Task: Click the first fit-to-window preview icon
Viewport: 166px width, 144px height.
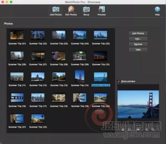Action: [x=123, y=130]
